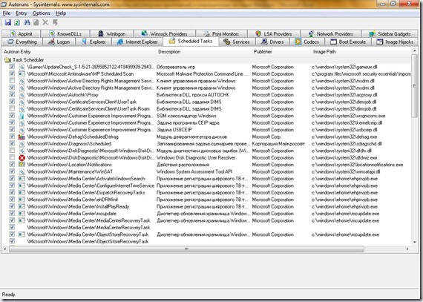
Task: Open the Help menu
Action: tap(61, 13)
